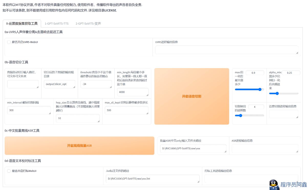Toggle the 是否开启打标WebUI checkbox
The width and height of the screenshot is (308, 190).
[9, 171]
